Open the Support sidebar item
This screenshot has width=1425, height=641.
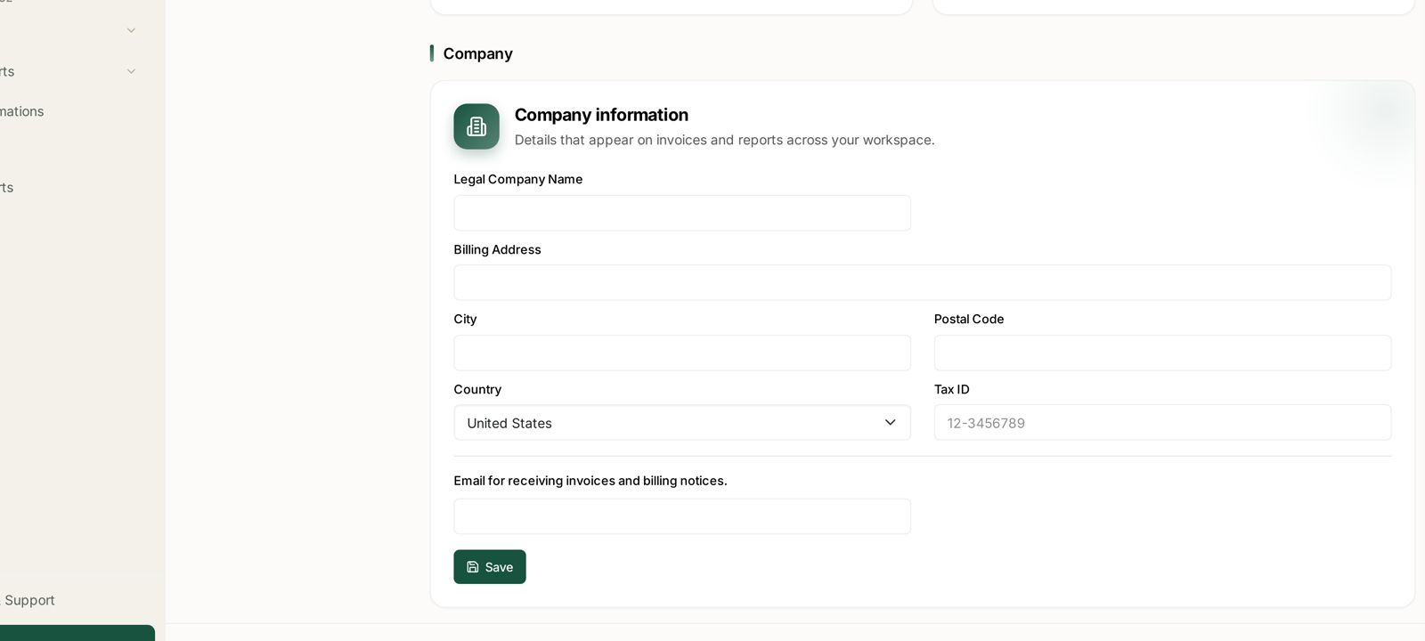pos(29,600)
